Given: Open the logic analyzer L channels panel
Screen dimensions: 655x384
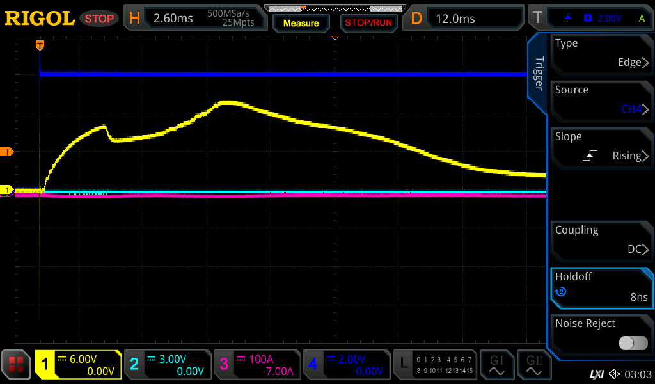Looking at the screenshot, I should coord(435,365).
